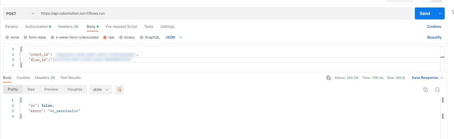Click the Time: 706 ms text
The height and width of the screenshot is (139, 454).
point(373,78)
